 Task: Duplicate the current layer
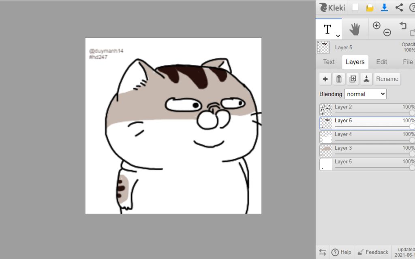point(353,79)
